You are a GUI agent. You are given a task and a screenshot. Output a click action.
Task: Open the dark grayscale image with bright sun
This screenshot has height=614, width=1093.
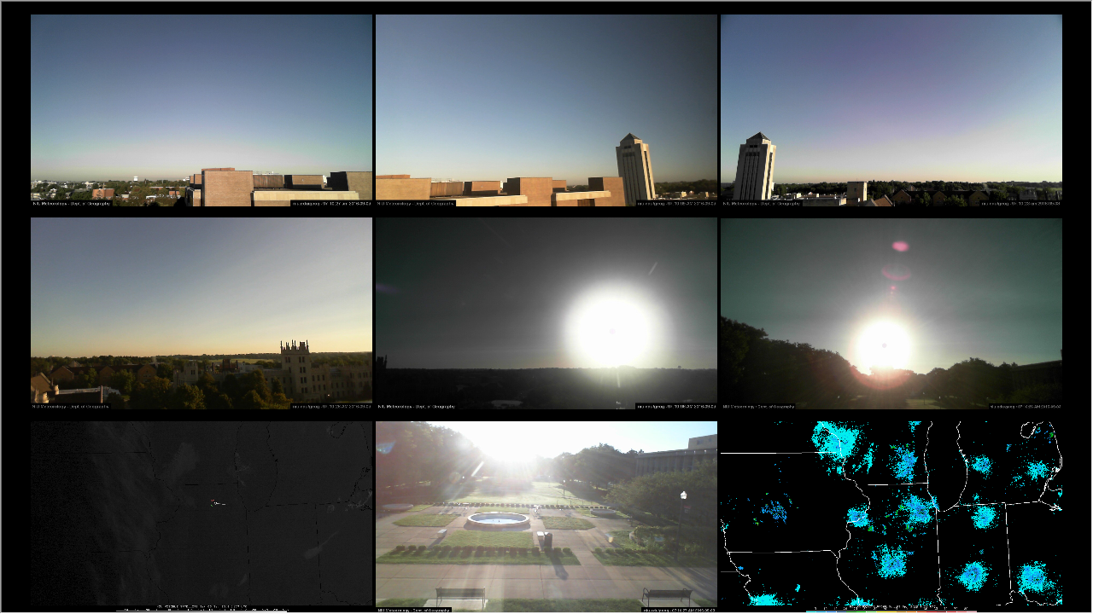pyautogui.click(x=546, y=313)
